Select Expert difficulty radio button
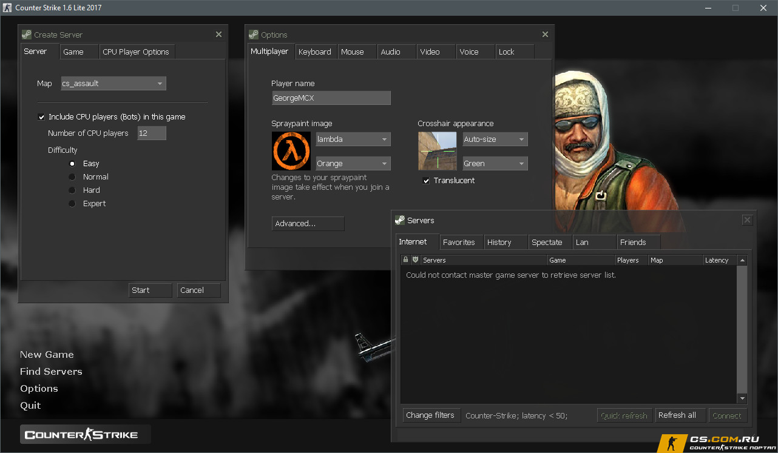This screenshot has height=453, width=778. coord(72,204)
